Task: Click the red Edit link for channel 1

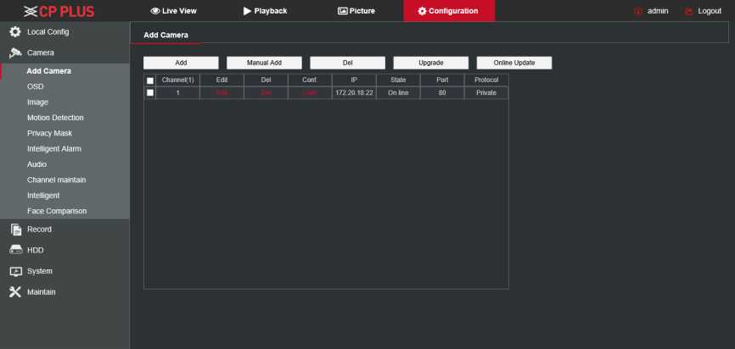Action: (222, 92)
